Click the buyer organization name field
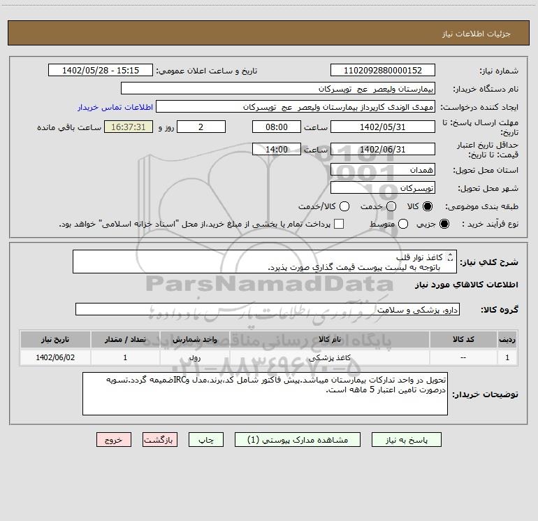 278,88
